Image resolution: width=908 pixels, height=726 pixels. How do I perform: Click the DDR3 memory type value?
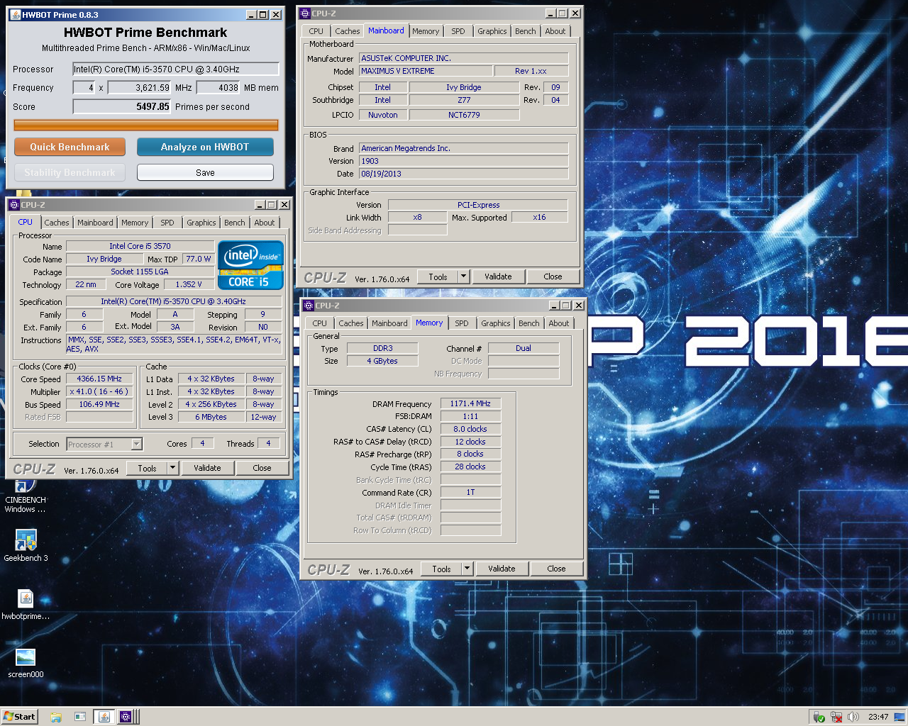(x=382, y=348)
